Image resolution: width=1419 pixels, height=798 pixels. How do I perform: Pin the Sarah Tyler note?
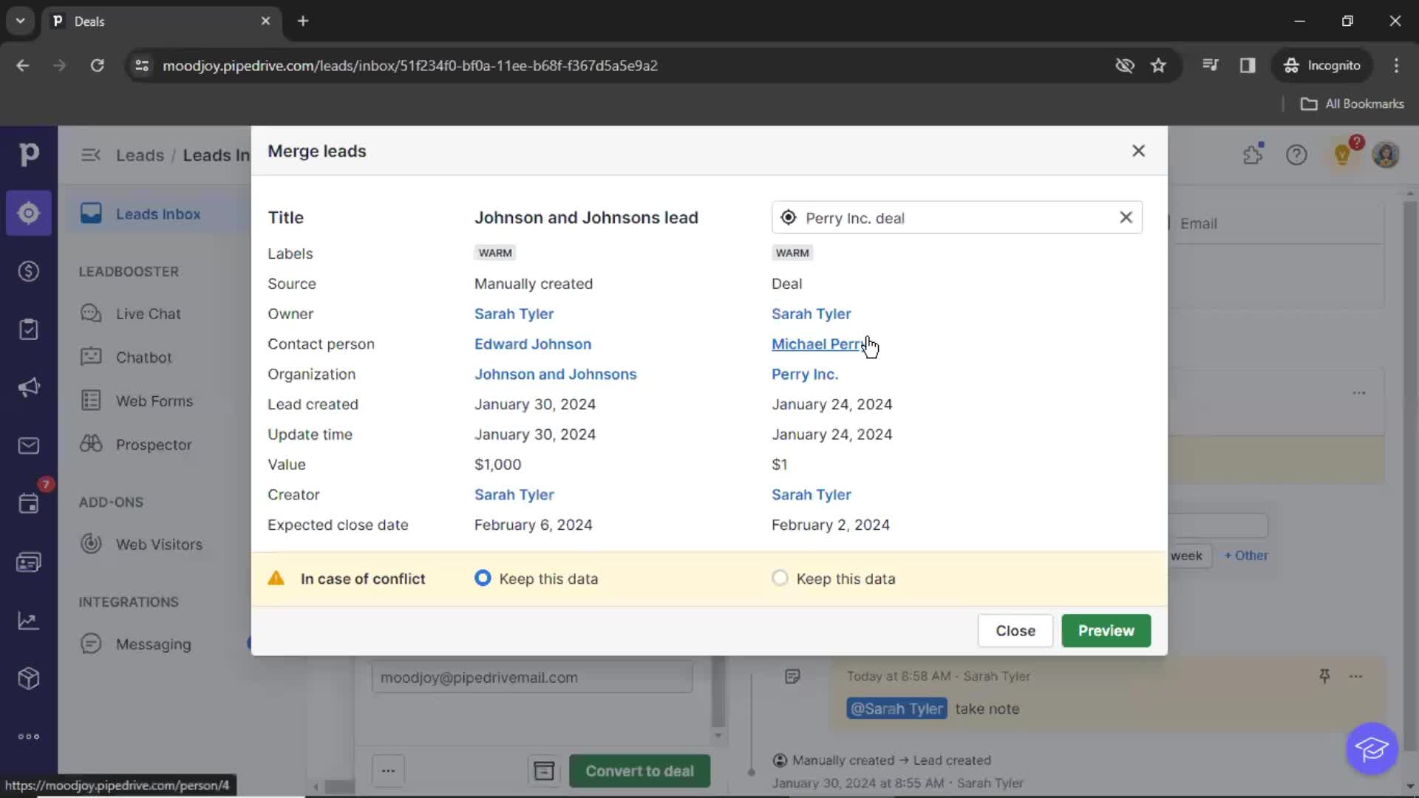[x=1324, y=676]
